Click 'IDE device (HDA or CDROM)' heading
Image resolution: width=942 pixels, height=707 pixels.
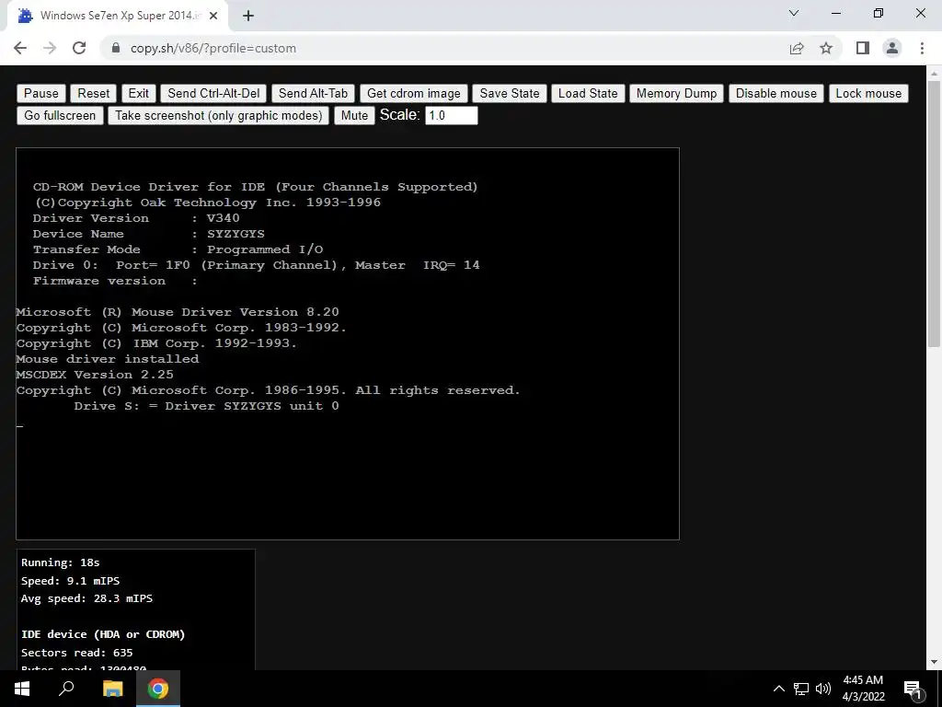tap(103, 634)
